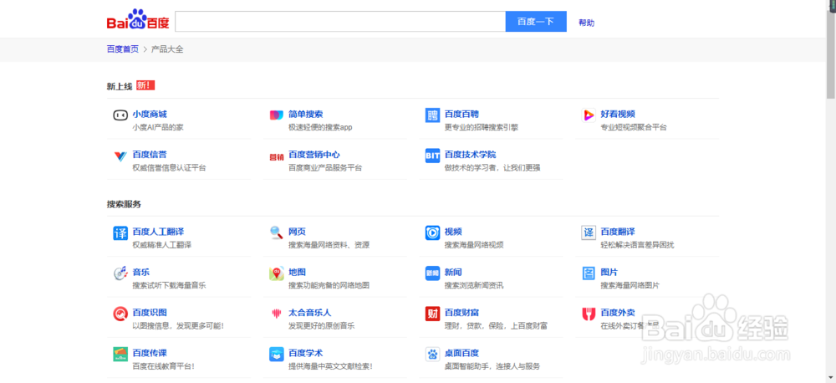This screenshot has height=383, width=836.
Task: Open the 百度翻译 link
Action: (618, 232)
